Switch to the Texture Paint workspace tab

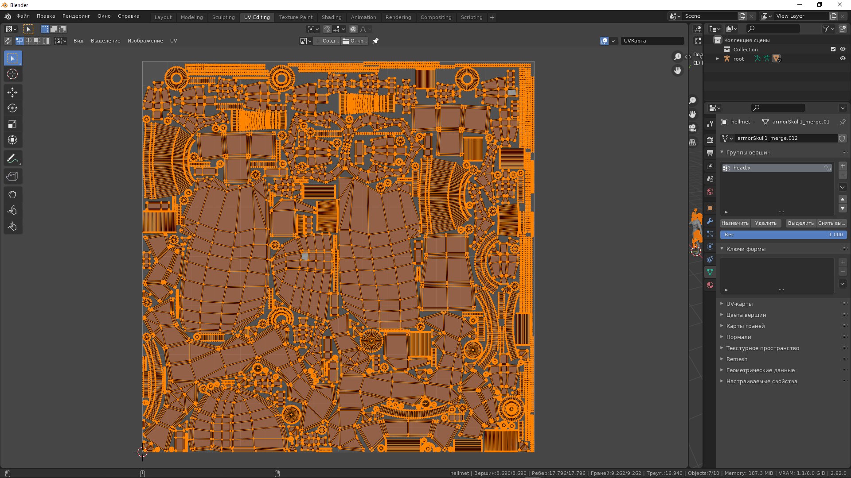296,17
